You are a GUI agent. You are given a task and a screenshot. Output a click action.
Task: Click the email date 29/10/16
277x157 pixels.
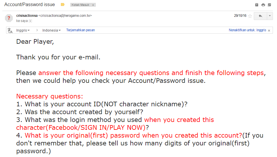pyautogui.click(x=240, y=16)
